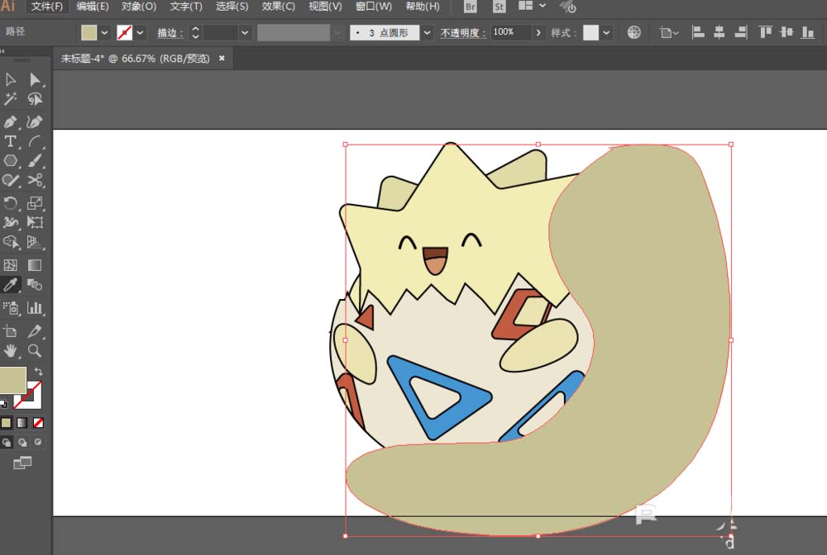Enable Draw Inside mode

(x=38, y=443)
